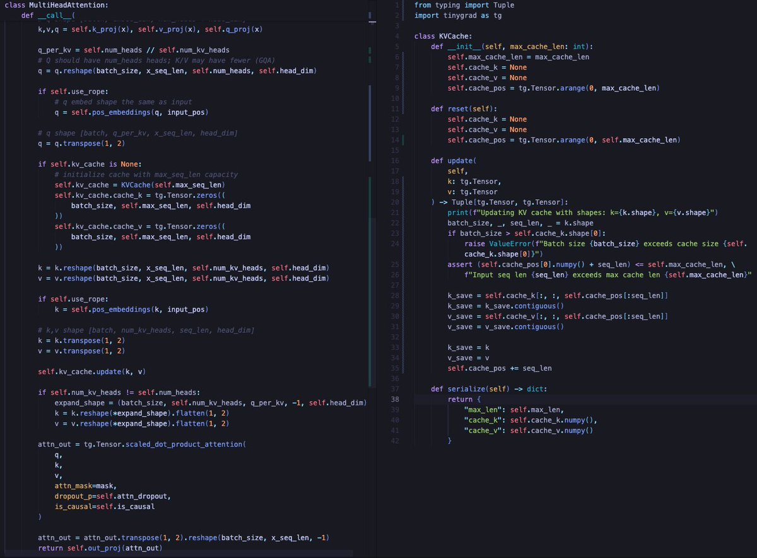The height and width of the screenshot is (558, 757).
Task: Click the '"max_len": self.max_len,' entry
Action: click(514, 409)
